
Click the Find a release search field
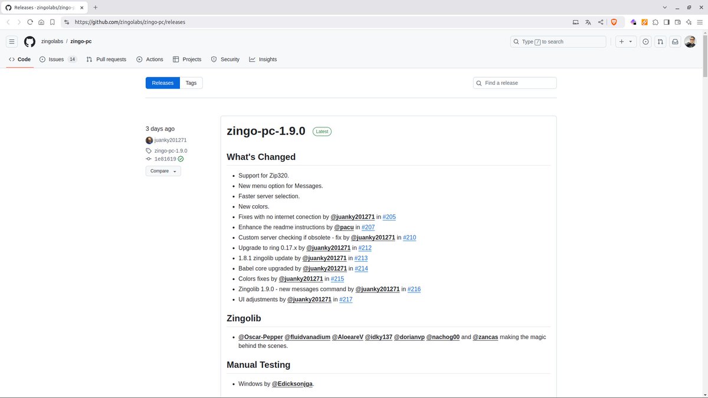515,83
